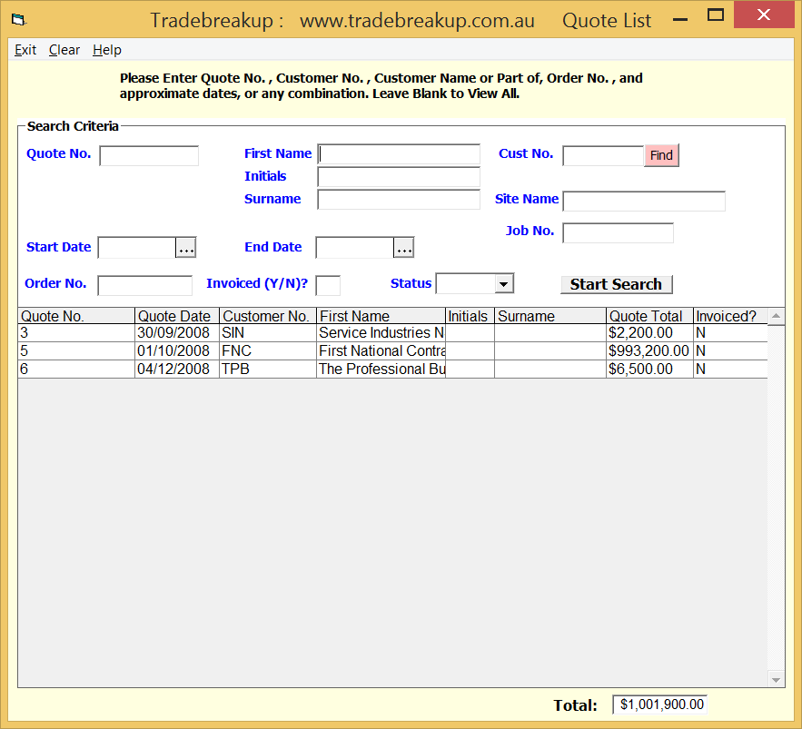The image size is (802, 729).
Task: Focus the Quote No. input field
Action: coord(149,156)
